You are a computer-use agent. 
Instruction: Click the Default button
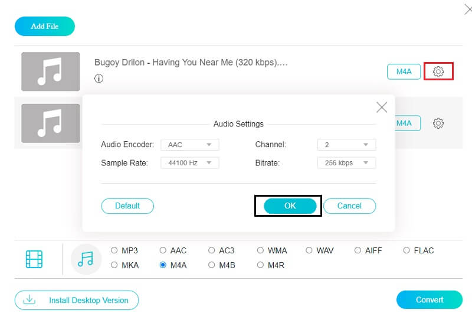(x=127, y=206)
